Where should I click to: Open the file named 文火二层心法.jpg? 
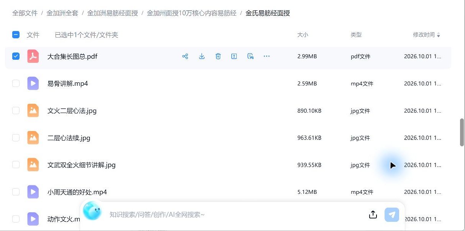click(72, 111)
